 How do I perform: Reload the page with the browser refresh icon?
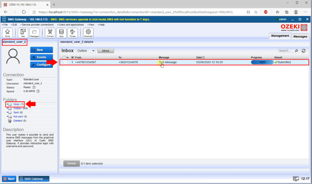point(24,12)
